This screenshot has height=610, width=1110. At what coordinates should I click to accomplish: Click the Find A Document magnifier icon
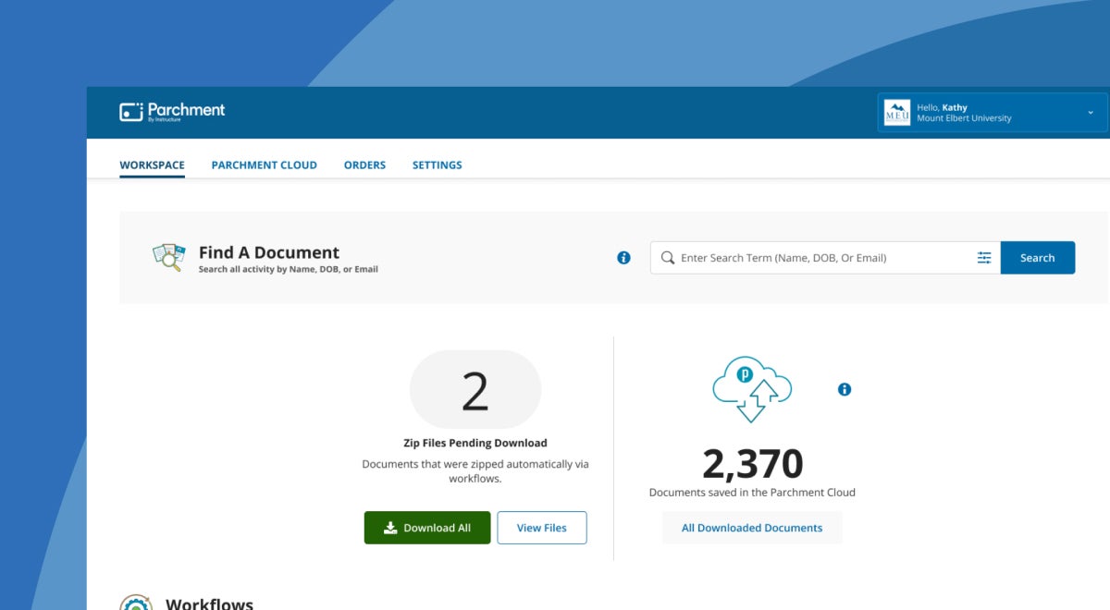[x=168, y=257]
